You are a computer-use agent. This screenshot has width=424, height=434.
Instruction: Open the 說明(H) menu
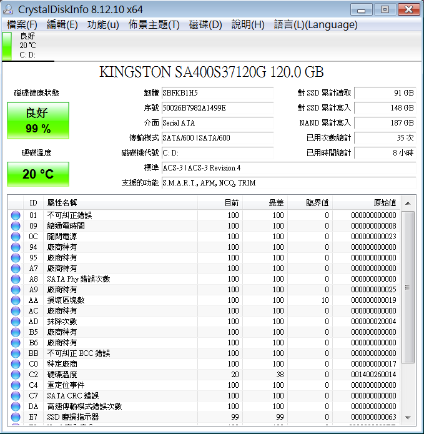coord(248,24)
